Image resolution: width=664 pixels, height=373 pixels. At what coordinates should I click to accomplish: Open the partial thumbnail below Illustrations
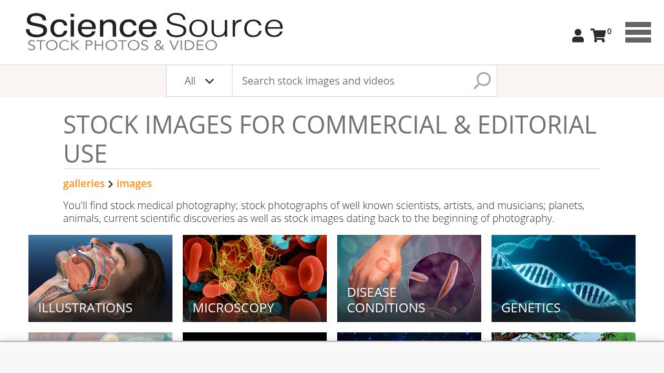pyautogui.click(x=100, y=336)
